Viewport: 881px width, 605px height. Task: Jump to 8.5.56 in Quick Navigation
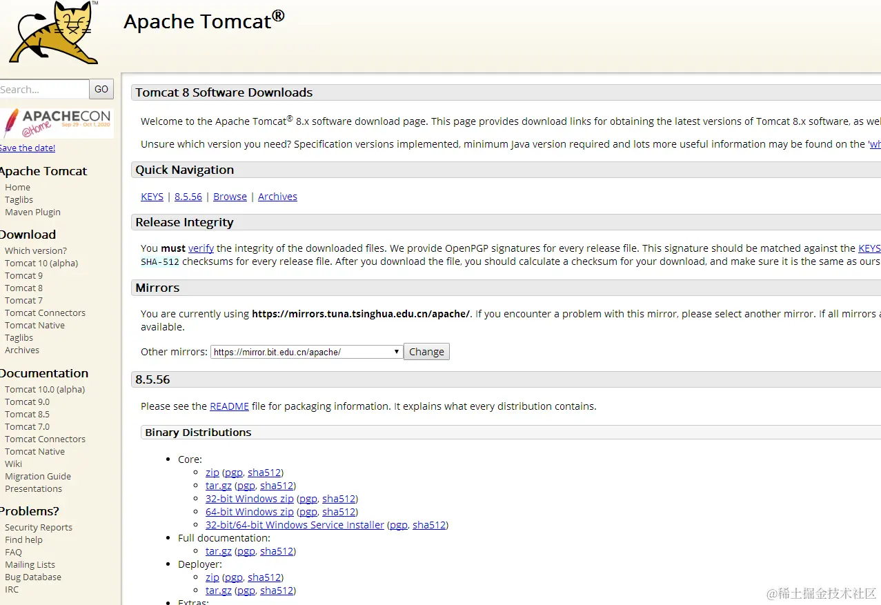[188, 197]
